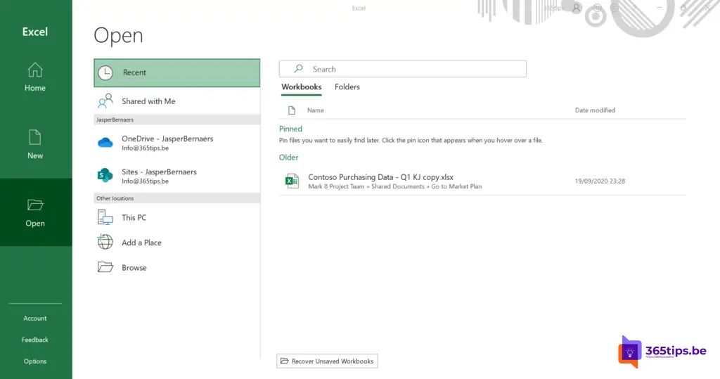This screenshot has width=720, height=379.
Task: Click the magnifier icon in Search box
Action: pyautogui.click(x=298, y=68)
